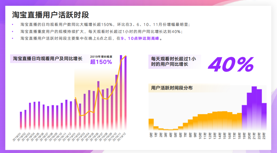Select the bullet about 日均观看用户数同比增长超150%
Viewport: 277px width, 153px height.
[x=105, y=25]
